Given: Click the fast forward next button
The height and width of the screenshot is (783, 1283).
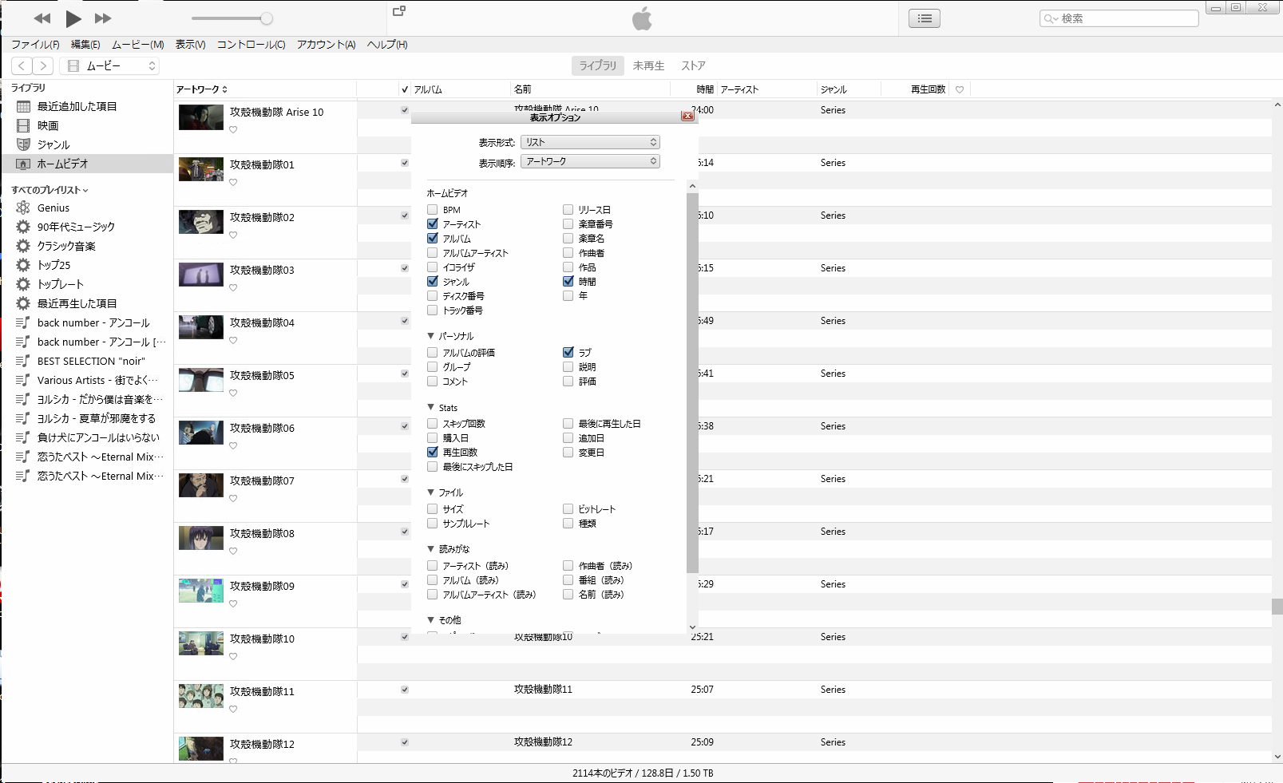Looking at the screenshot, I should tap(103, 18).
